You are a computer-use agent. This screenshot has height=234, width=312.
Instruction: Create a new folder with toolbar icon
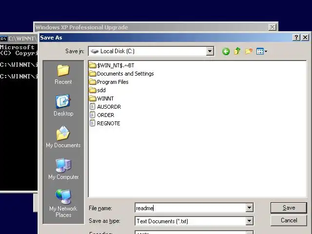click(x=249, y=52)
